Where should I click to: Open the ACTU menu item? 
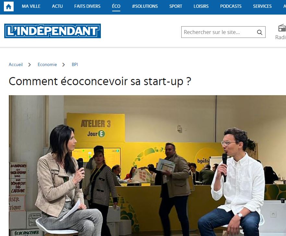pyautogui.click(x=57, y=6)
